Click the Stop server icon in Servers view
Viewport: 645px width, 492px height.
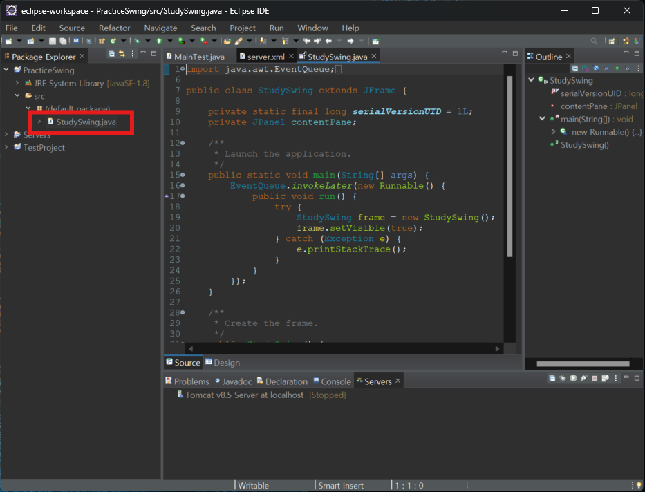click(x=595, y=378)
